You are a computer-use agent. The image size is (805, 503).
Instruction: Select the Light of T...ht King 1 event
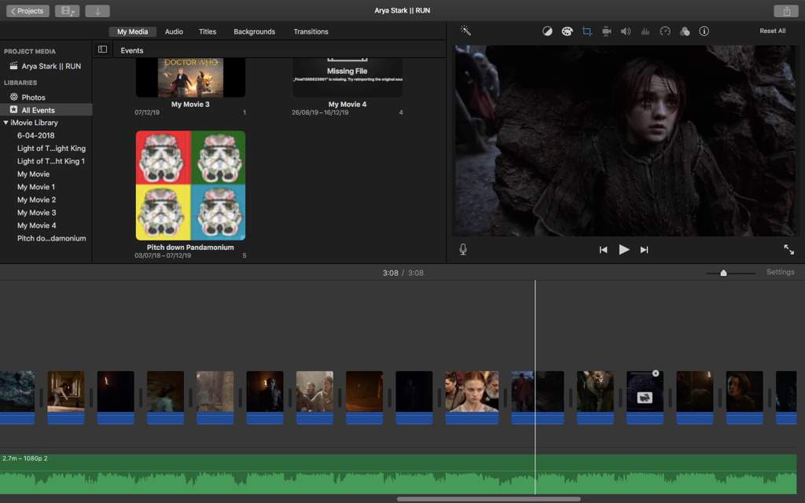pos(51,161)
